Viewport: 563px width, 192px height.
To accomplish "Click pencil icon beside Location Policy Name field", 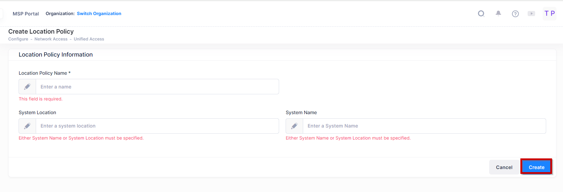I will (27, 87).
